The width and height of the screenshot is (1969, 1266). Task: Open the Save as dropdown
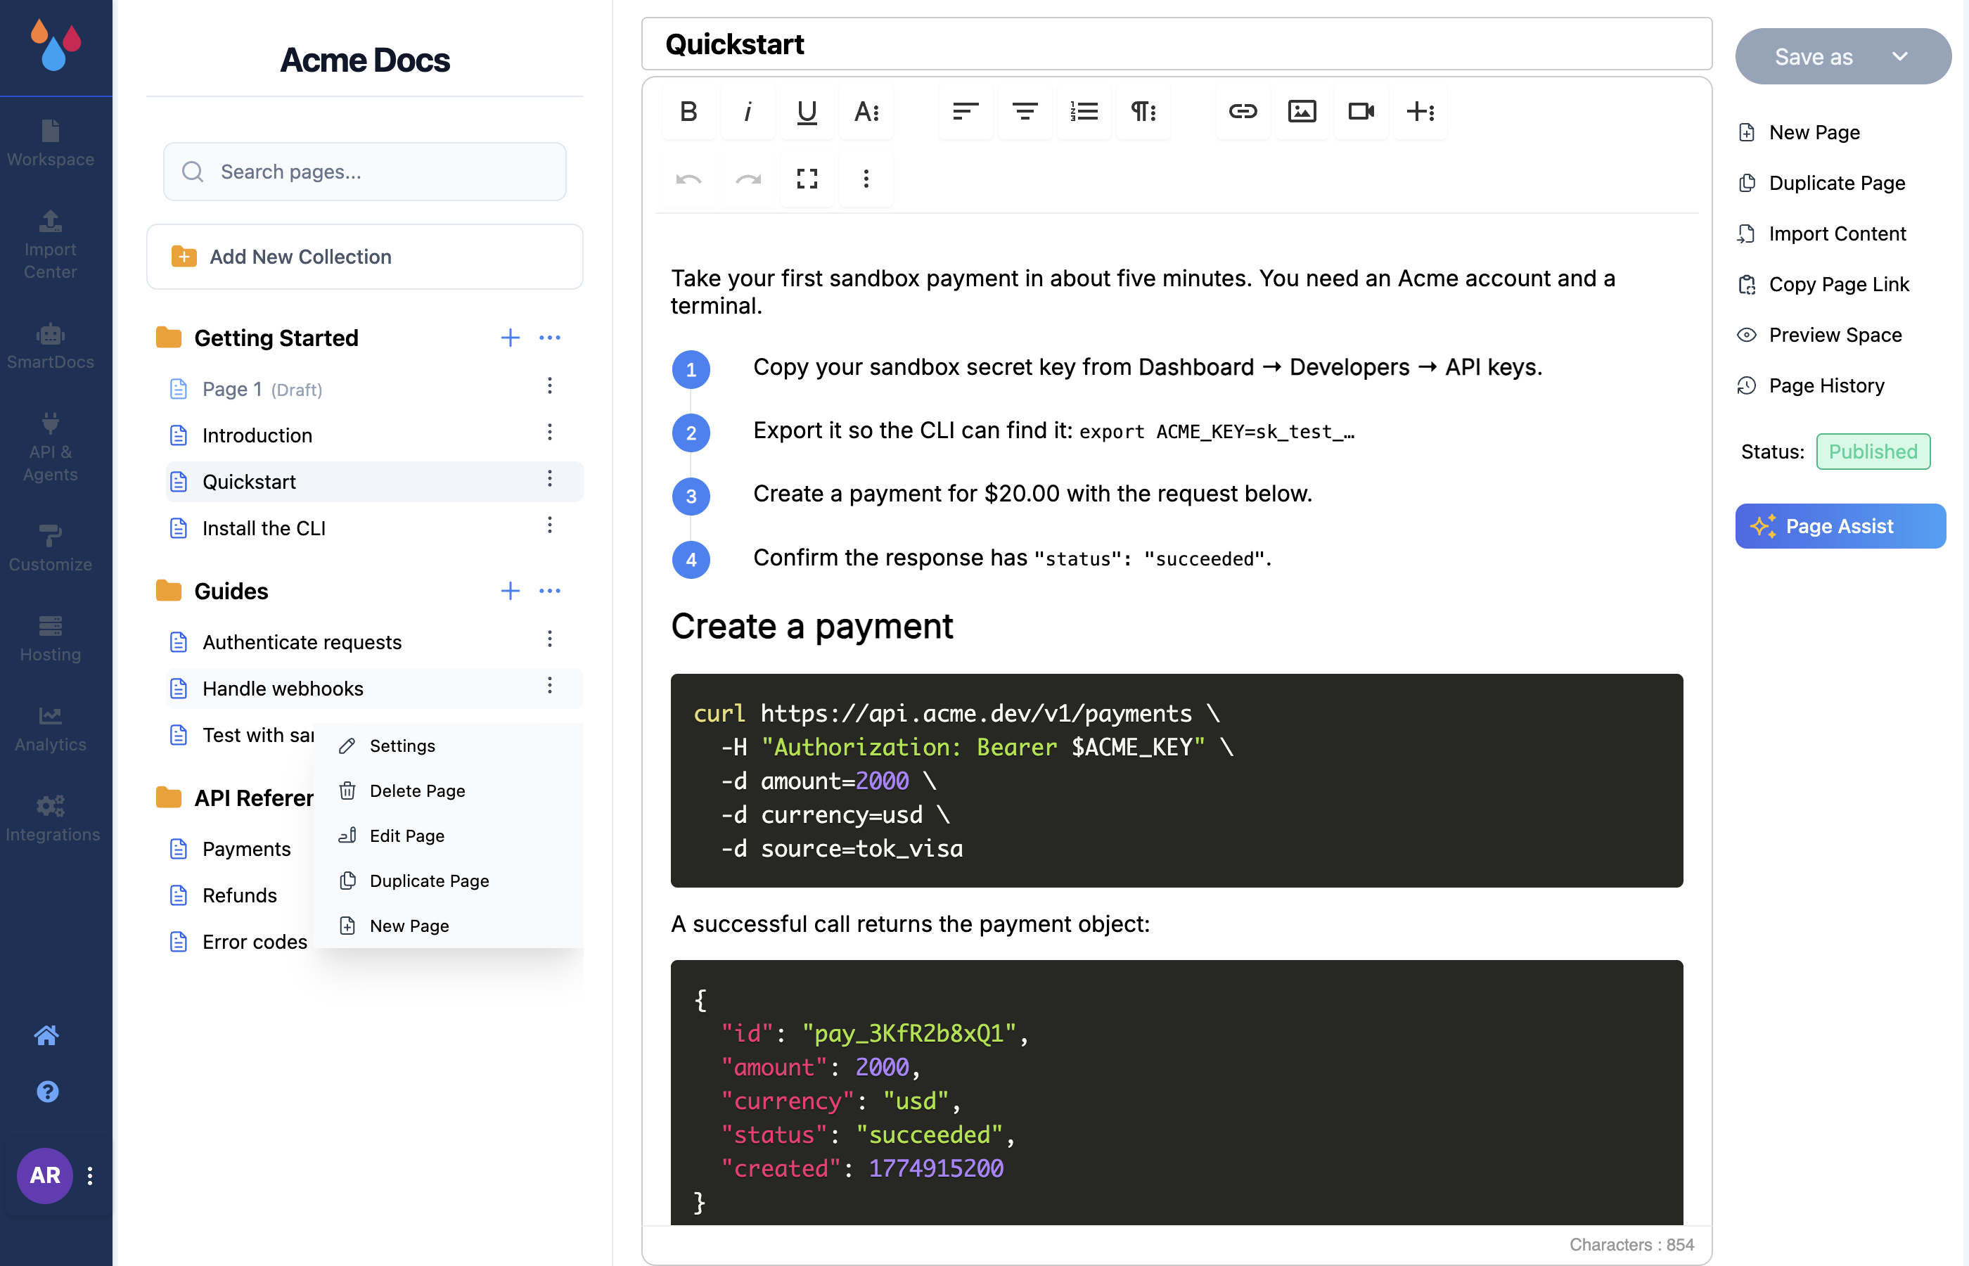(1842, 57)
